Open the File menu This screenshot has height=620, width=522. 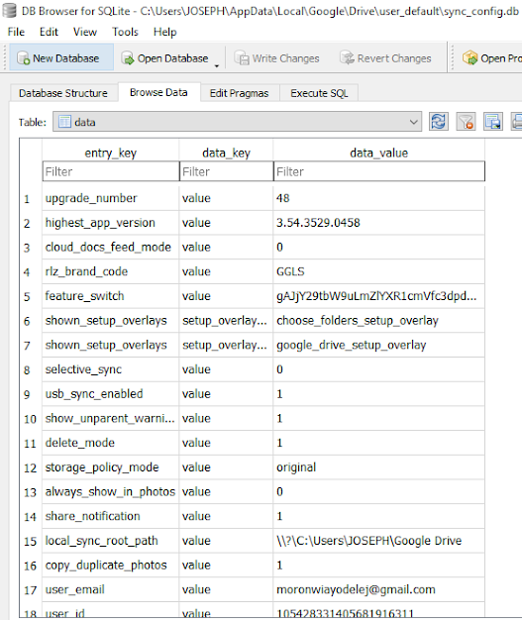click(x=16, y=32)
